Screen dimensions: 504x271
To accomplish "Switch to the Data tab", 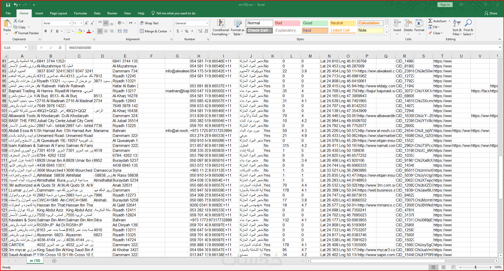I will (97, 13).
